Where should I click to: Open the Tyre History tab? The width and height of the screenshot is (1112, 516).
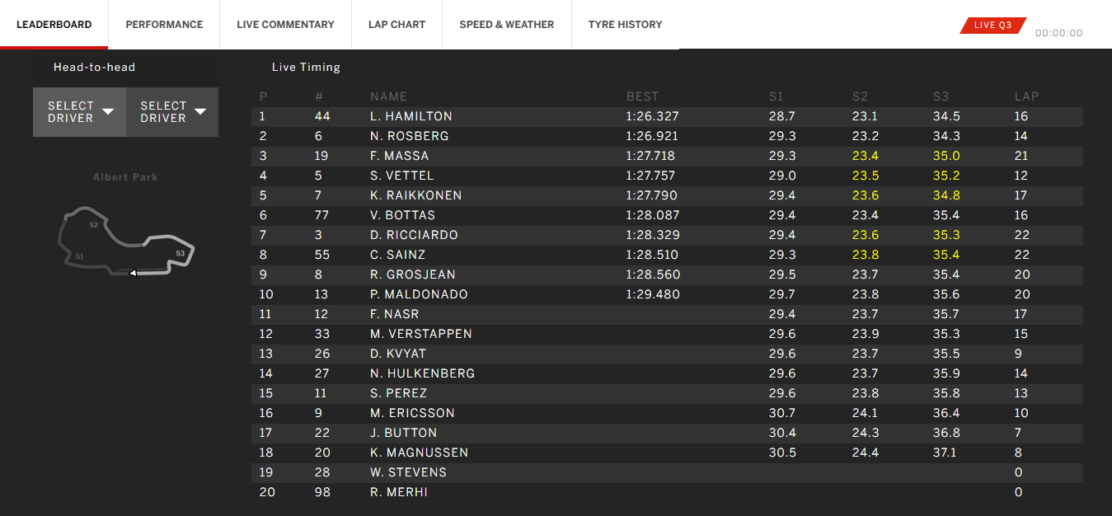click(625, 24)
